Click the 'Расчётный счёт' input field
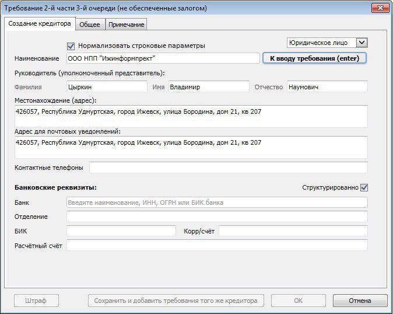The width and height of the screenshot is (393, 314). (217, 246)
